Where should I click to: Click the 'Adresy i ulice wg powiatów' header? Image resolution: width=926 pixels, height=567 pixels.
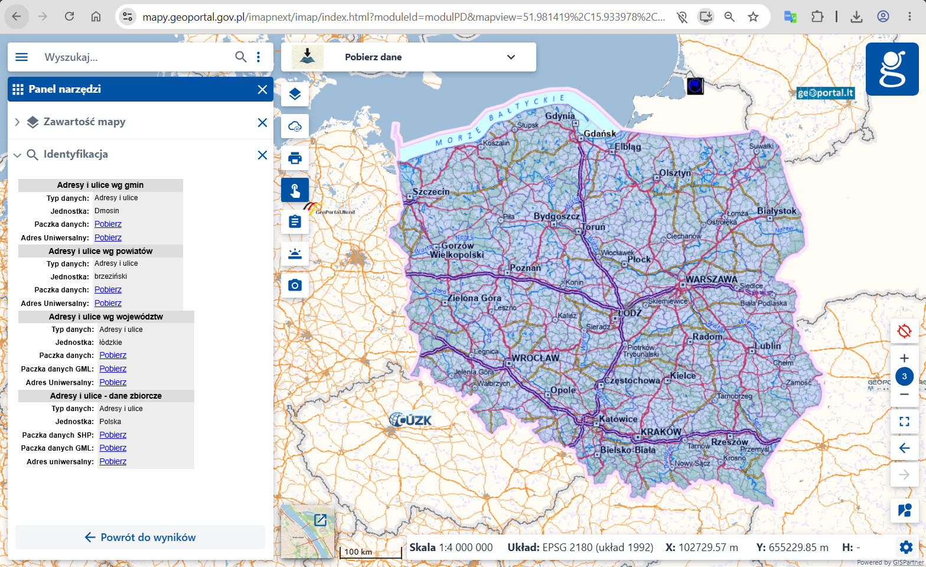click(100, 251)
